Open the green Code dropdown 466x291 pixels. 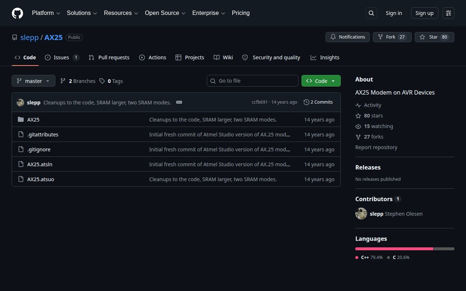(321, 81)
